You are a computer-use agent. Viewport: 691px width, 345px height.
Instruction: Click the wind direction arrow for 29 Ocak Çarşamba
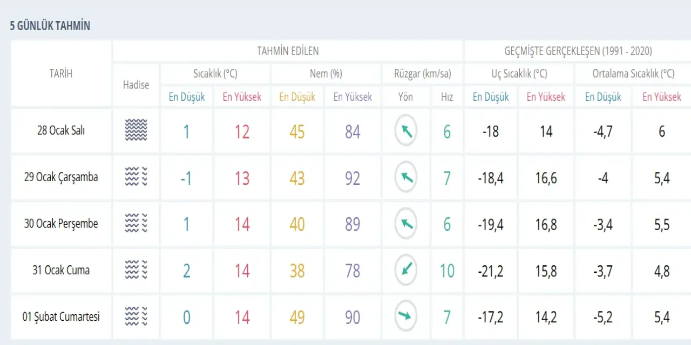pyautogui.click(x=406, y=177)
